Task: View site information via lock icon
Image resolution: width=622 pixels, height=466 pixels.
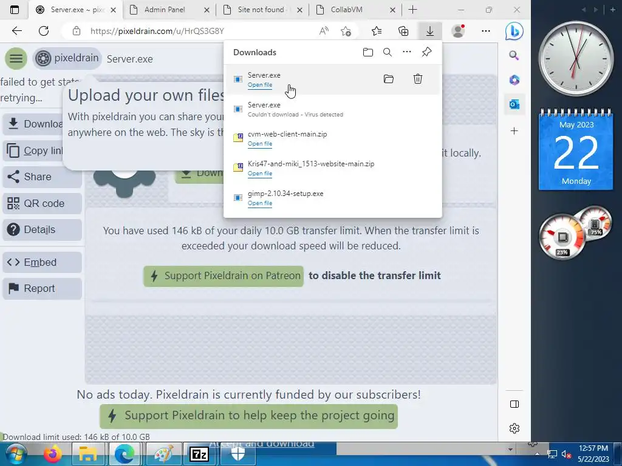Action: point(77,31)
